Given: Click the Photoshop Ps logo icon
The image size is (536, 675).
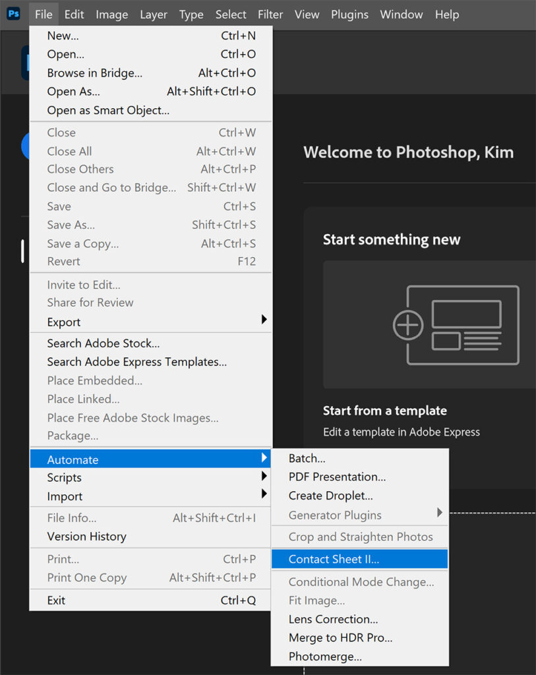Looking at the screenshot, I should pyautogui.click(x=13, y=14).
